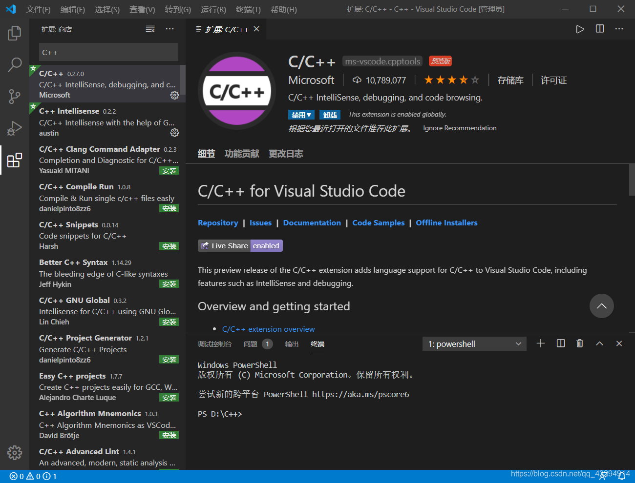Screen dimensions: 635x483
Task: Clear extension search results icon
Action: point(150,29)
